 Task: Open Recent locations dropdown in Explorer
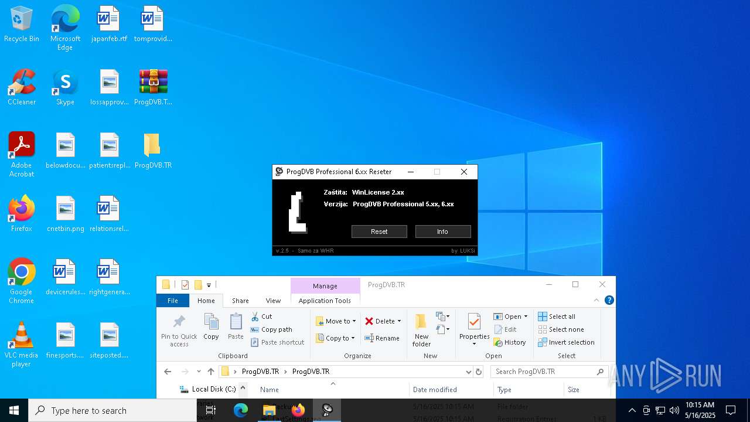[199, 372]
